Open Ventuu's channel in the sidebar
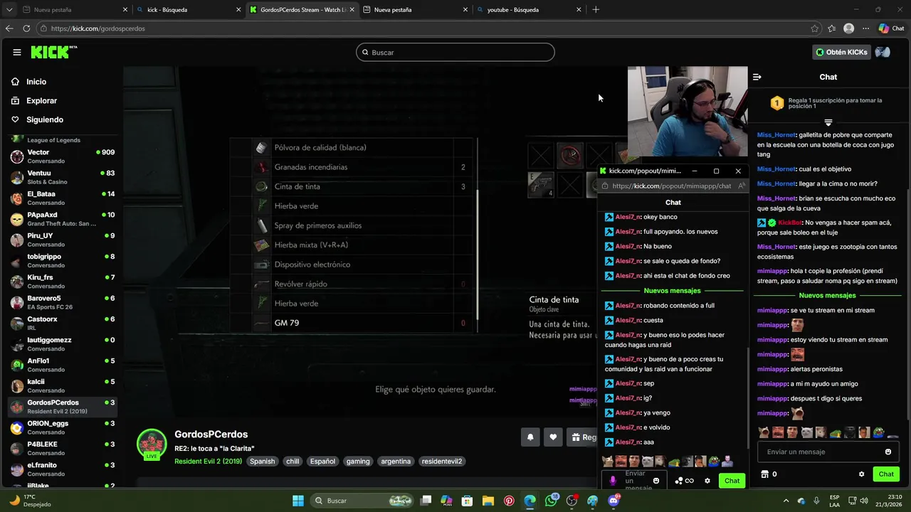The image size is (911, 512). 63,177
